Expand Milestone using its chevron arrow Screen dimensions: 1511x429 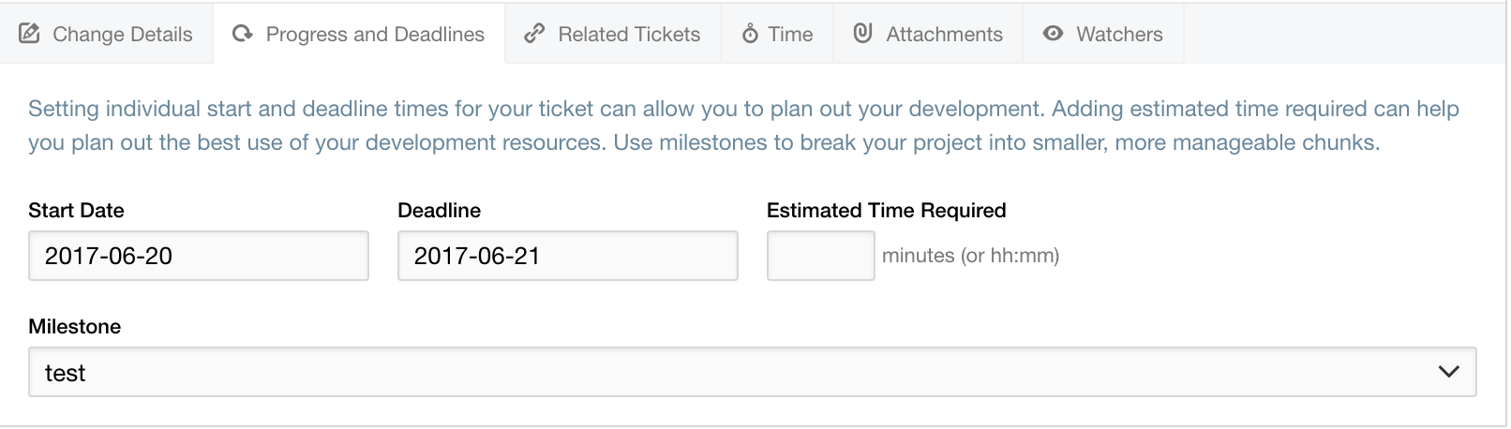(1448, 372)
